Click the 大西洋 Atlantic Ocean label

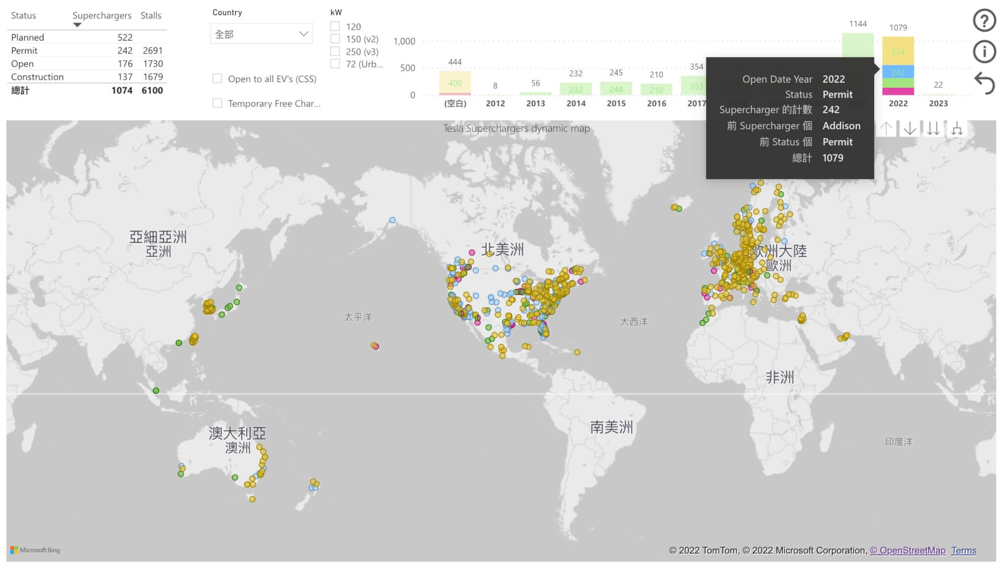pos(634,322)
